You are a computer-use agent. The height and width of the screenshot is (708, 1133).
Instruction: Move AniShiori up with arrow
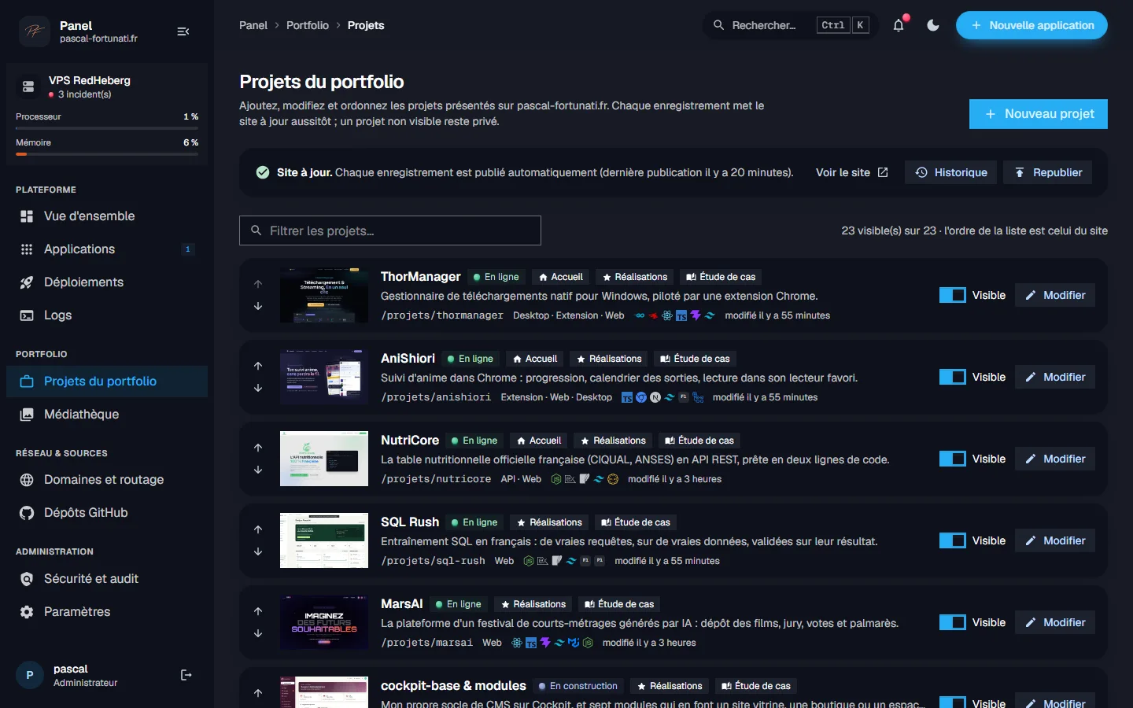point(258,366)
